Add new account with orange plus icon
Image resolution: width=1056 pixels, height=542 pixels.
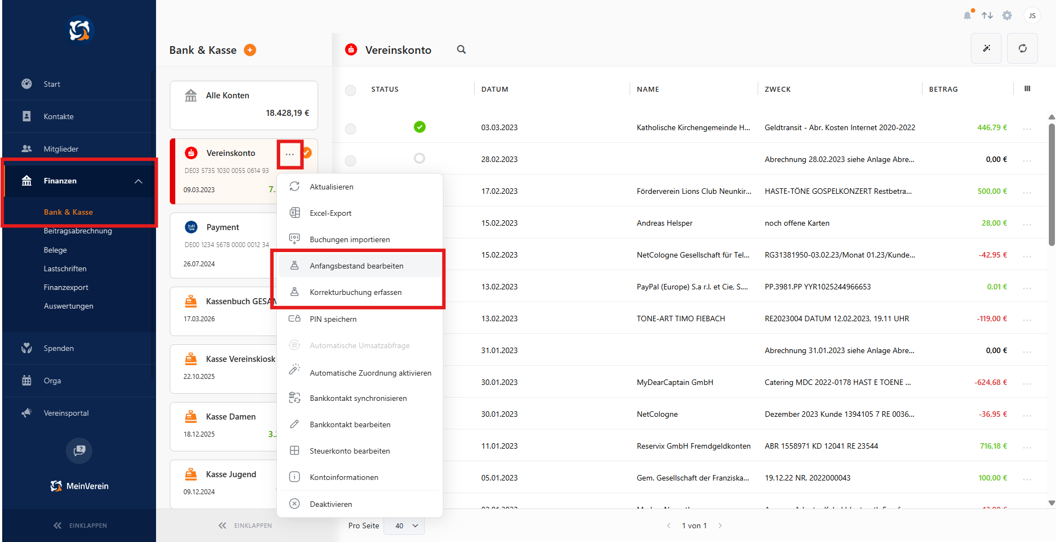[250, 50]
